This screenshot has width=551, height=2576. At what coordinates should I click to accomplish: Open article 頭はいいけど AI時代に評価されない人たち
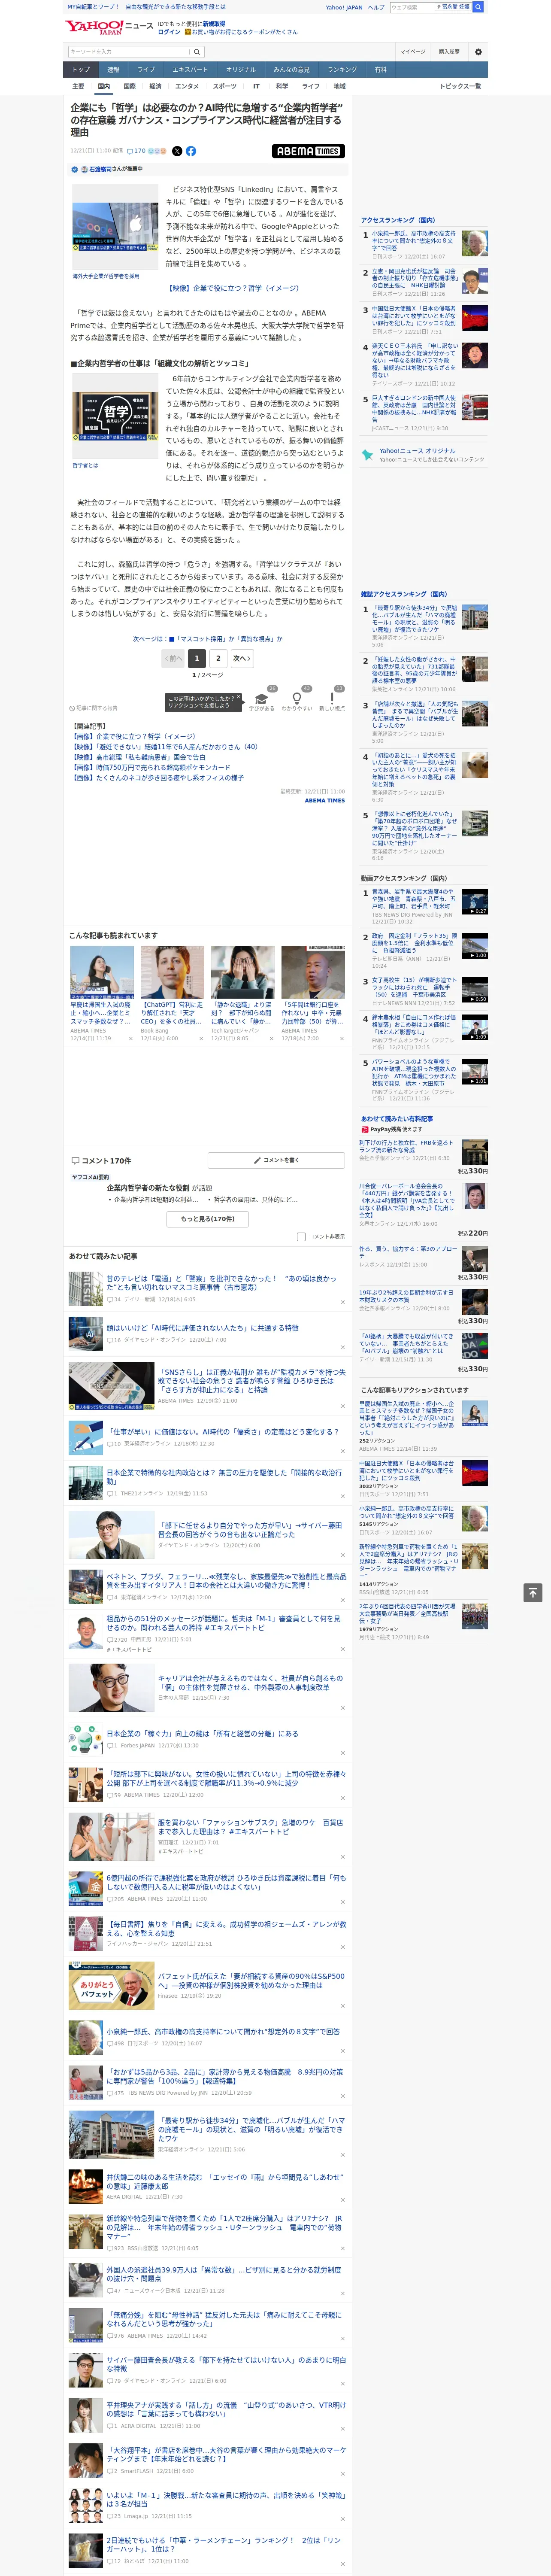pyautogui.click(x=202, y=1328)
